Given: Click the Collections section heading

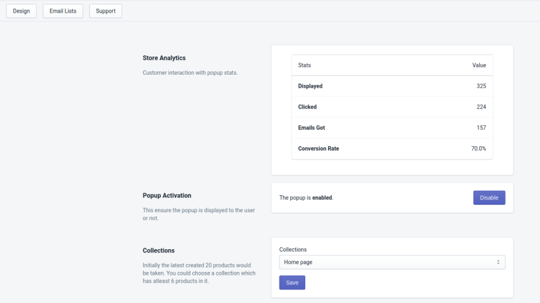Looking at the screenshot, I should (x=159, y=250).
